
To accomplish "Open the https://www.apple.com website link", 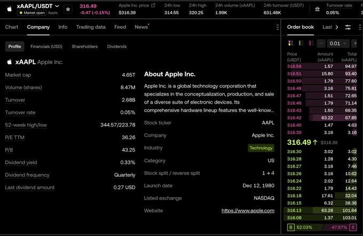I will [248, 210].
